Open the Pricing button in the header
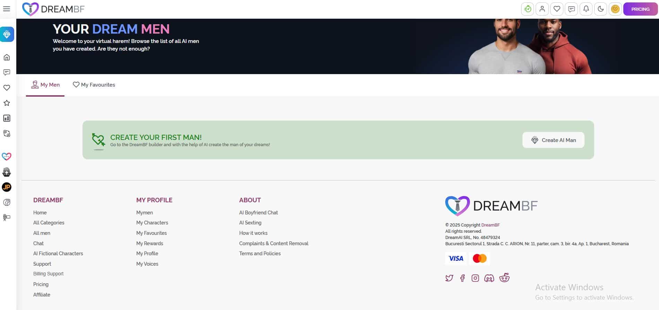The image size is (659, 310). (x=640, y=9)
